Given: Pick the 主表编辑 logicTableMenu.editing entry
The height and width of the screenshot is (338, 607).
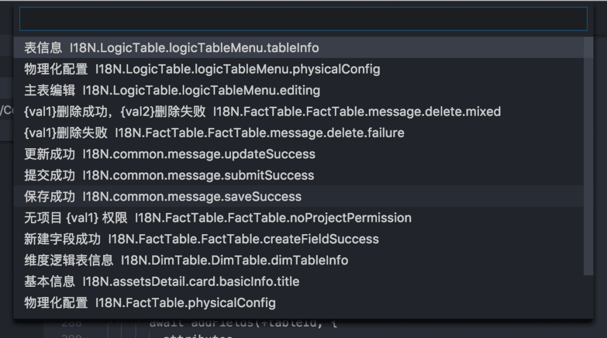Looking at the screenshot, I should tap(172, 90).
